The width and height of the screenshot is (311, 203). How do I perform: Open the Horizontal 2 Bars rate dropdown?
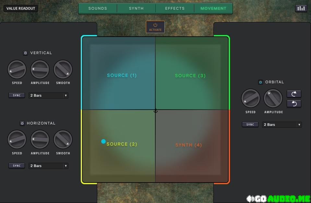[x=48, y=166]
